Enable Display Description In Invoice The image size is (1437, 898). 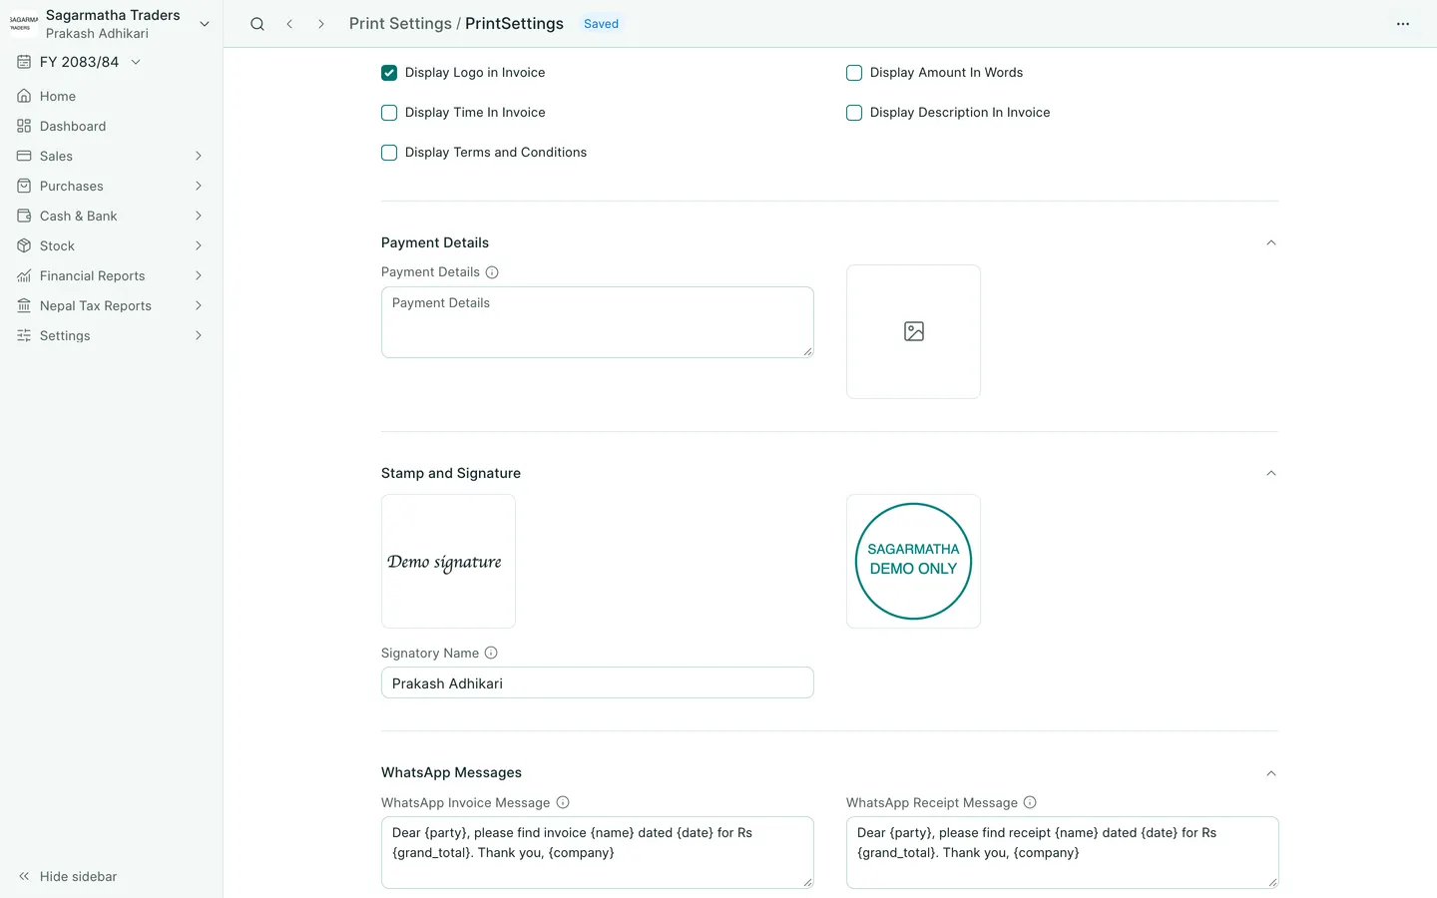point(854,113)
